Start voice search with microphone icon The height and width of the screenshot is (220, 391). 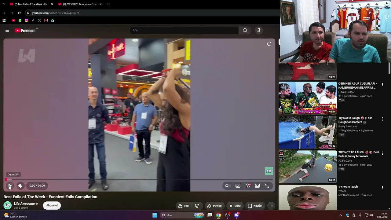[x=259, y=30]
